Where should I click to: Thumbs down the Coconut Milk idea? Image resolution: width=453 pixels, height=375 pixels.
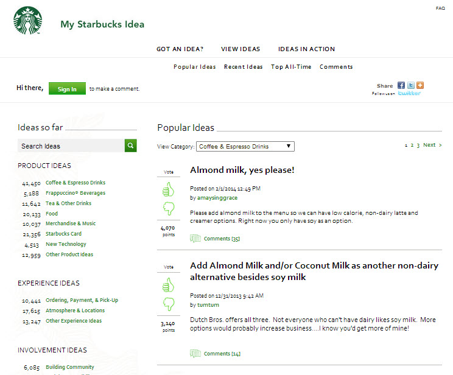(169, 304)
